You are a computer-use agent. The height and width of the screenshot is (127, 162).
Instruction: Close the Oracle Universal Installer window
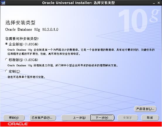[x=159, y=3]
